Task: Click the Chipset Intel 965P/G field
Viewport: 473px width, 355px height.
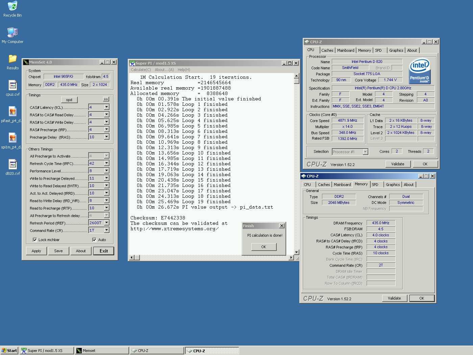Action: click(63, 77)
